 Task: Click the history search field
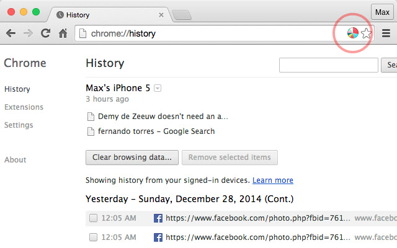coord(329,64)
